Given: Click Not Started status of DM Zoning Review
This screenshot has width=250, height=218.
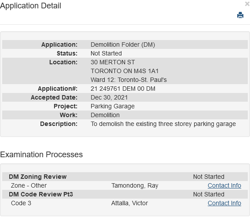Looking at the screenshot, I should point(209,177).
